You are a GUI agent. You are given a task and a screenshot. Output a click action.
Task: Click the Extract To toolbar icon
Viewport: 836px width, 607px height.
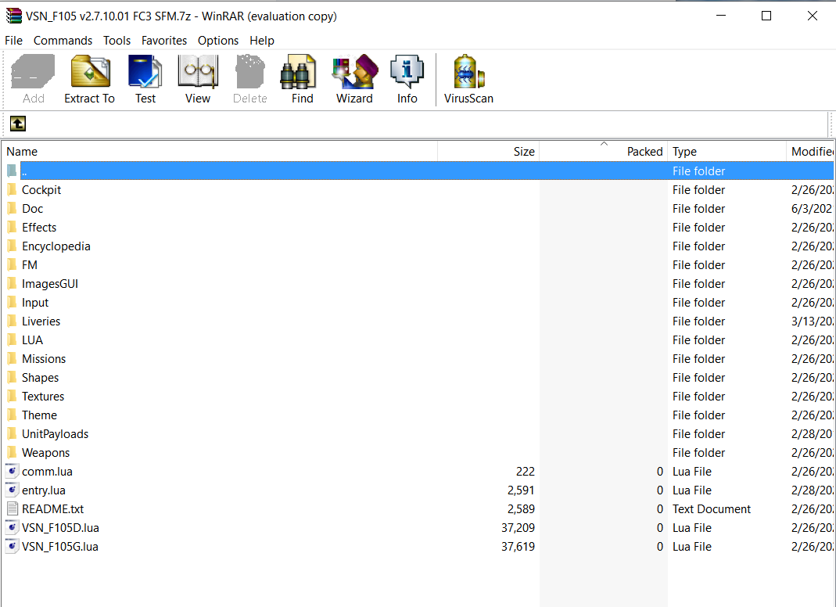point(90,79)
